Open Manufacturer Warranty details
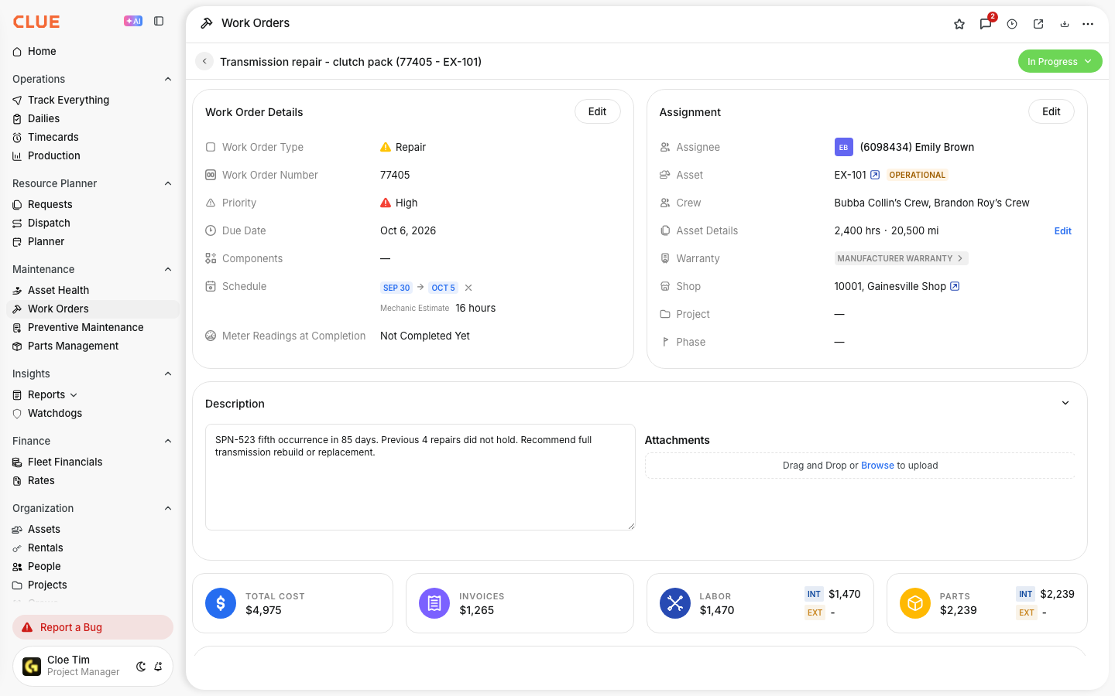 pyautogui.click(x=901, y=258)
